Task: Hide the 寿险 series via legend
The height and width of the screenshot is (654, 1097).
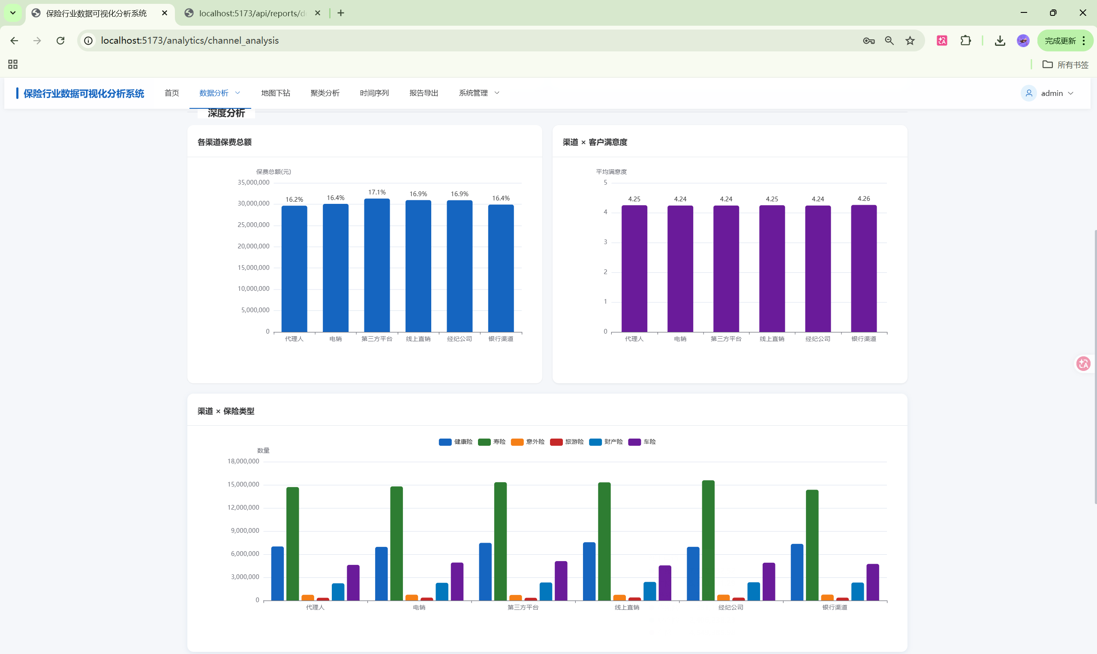Action: click(491, 442)
